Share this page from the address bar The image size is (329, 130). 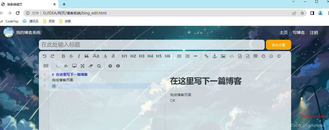point(294,13)
